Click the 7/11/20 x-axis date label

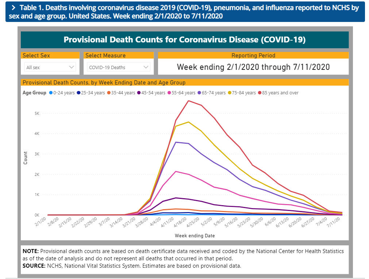pyautogui.click(x=337, y=222)
